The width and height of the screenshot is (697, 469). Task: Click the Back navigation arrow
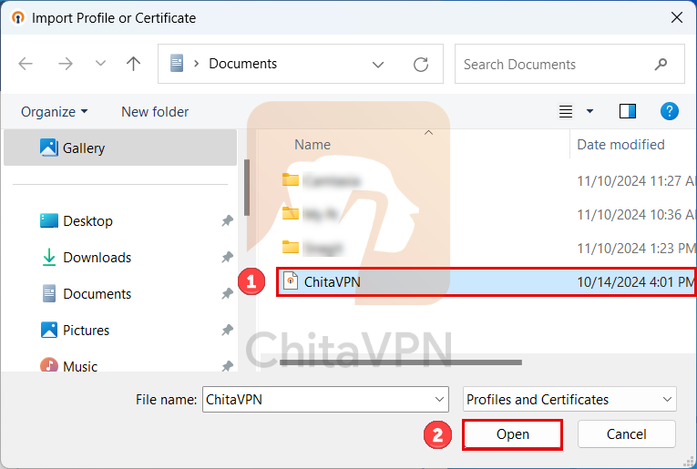[26, 64]
